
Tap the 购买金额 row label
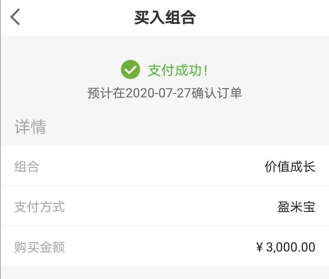click(40, 247)
